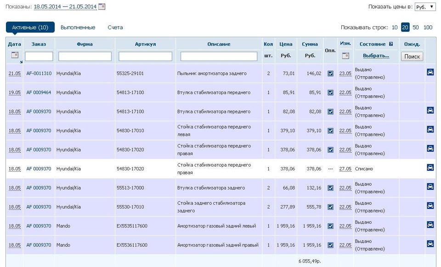
Task: Click car icon for Пыльник амортизатора заднего row
Action: tap(430, 72)
